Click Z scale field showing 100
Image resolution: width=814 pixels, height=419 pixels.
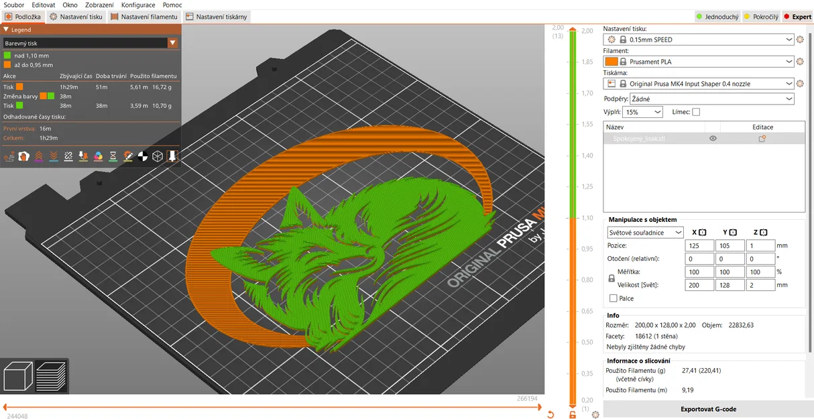coord(760,272)
